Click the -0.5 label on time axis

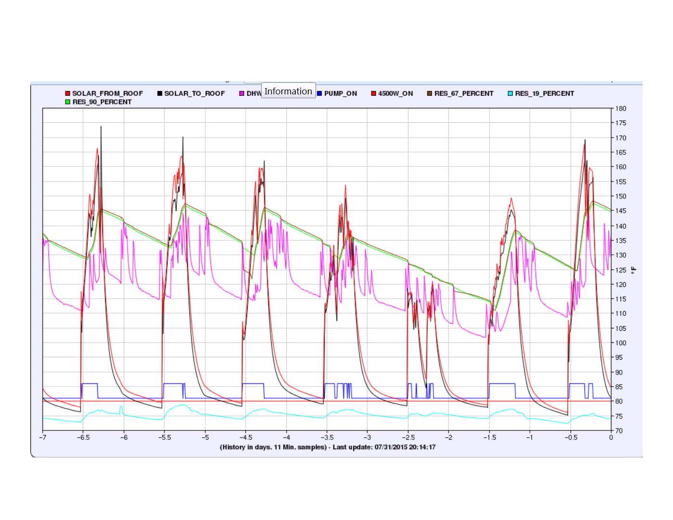(x=570, y=437)
